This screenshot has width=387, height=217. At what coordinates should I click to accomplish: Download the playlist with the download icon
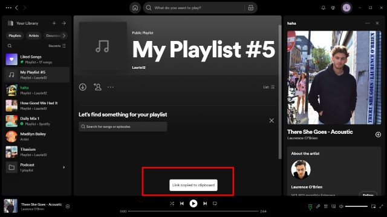[83, 87]
